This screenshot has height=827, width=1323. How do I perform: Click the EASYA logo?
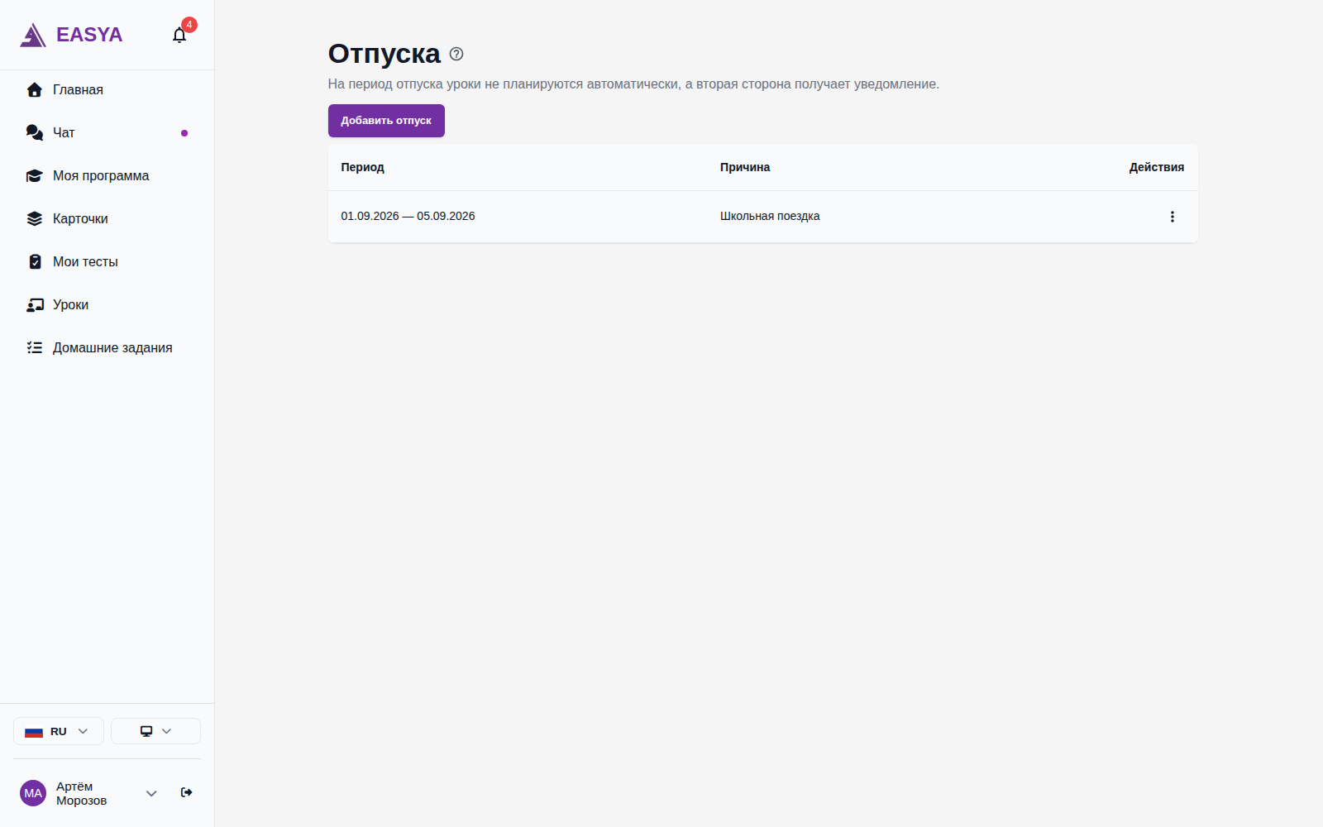point(71,35)
